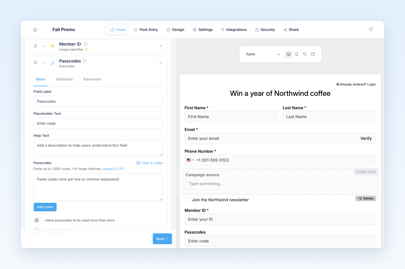Click Already entered? Login link
405x269 pixels.
356,84
